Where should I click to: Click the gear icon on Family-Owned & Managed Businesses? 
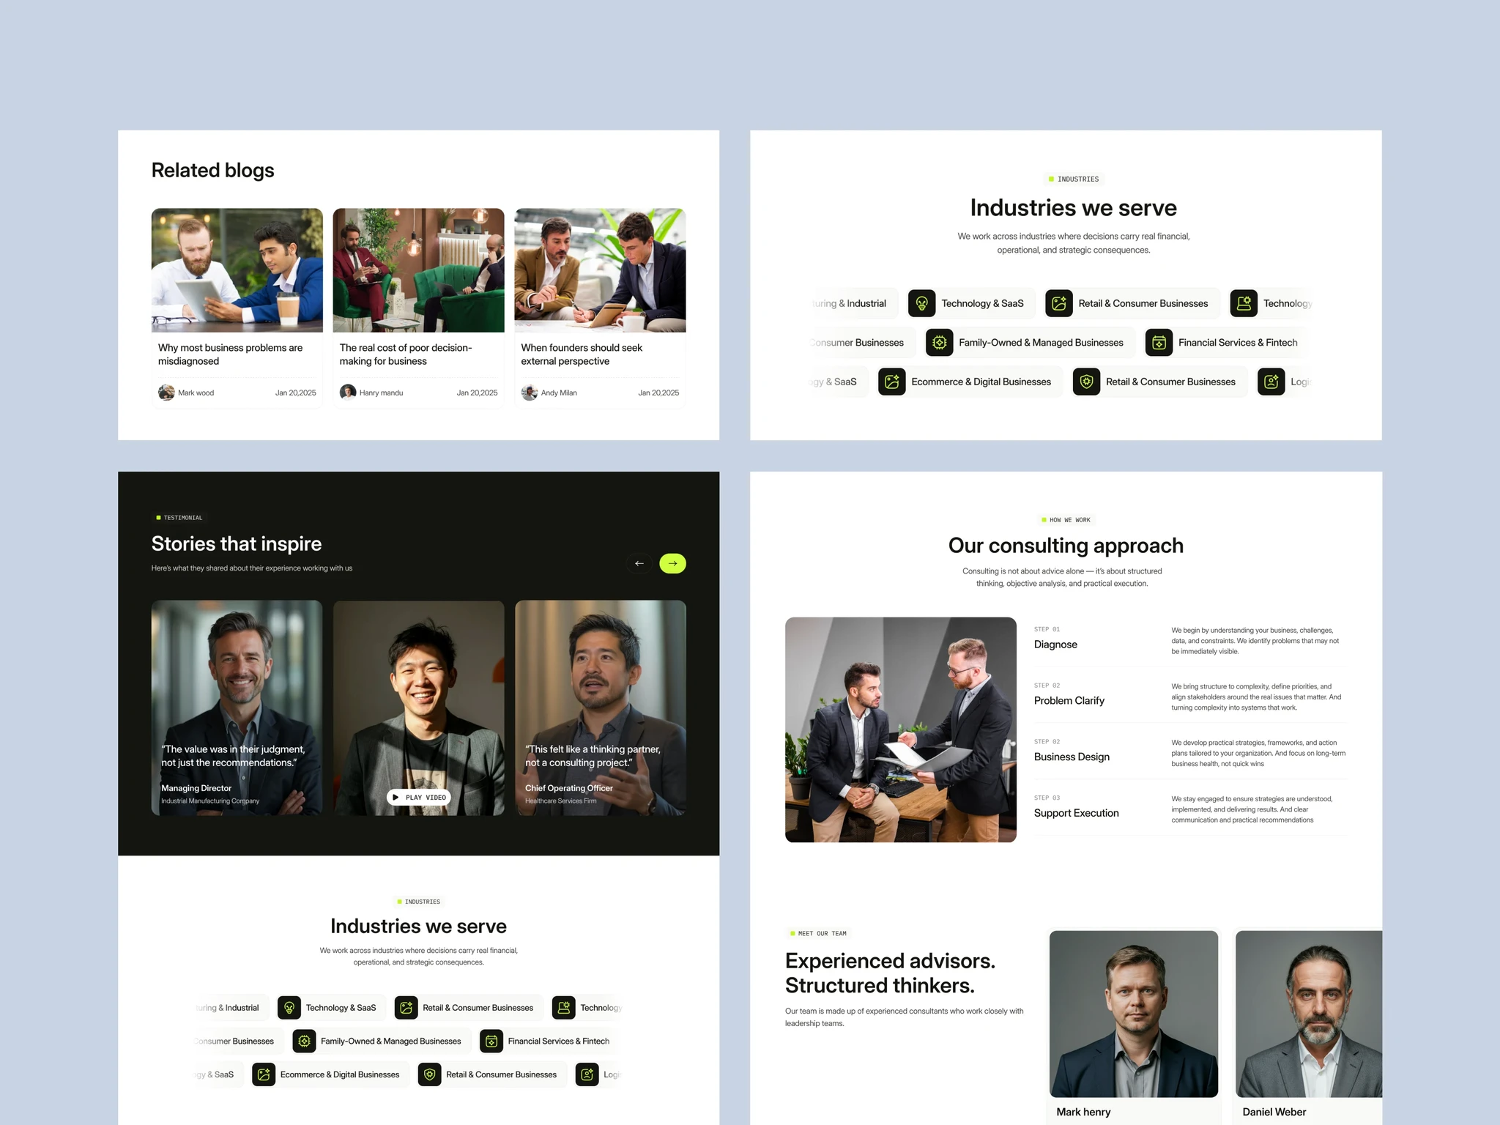[x=939, y=342]
